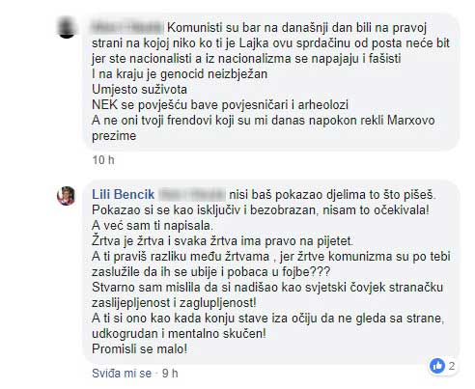Click Lili Bencik's profile picture
This screenshot has height=389, width=475.
coord(67,195)
